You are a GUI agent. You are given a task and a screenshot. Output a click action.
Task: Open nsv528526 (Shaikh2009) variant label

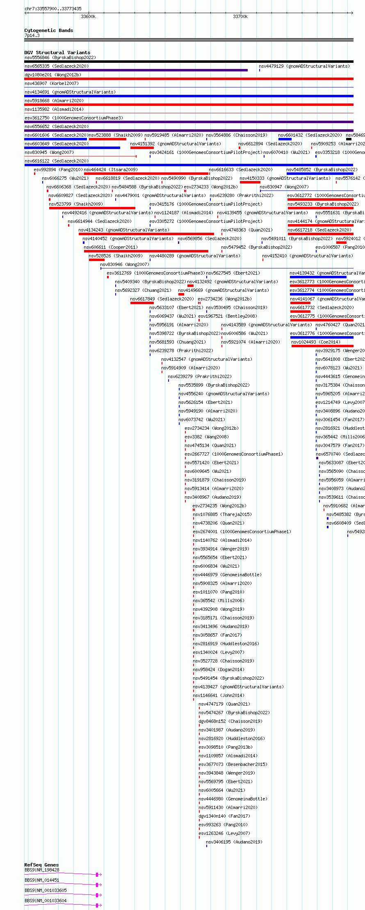point(116,256)
